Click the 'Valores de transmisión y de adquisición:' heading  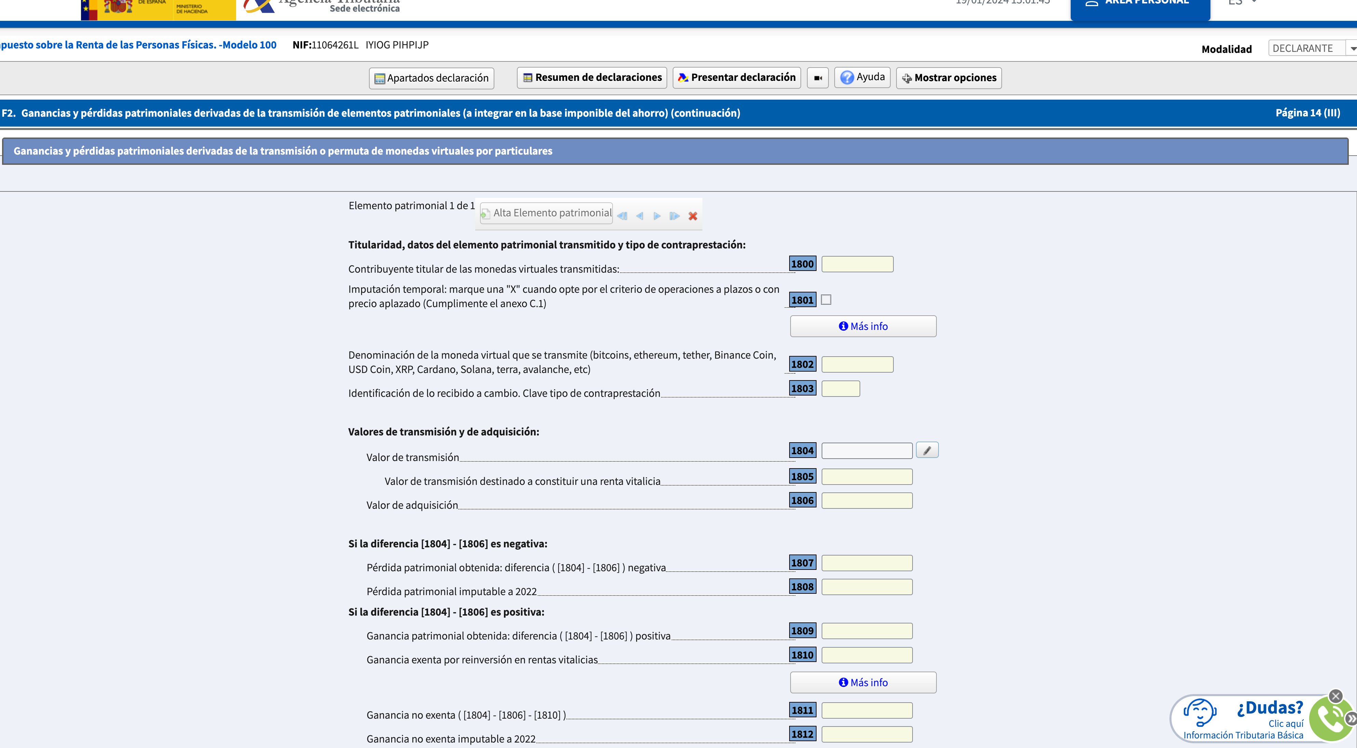pyautogui.click(x=443, y=432)
